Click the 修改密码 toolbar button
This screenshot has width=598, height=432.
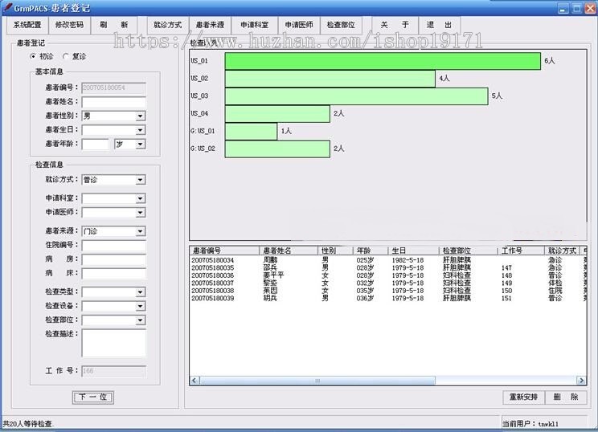[68, 25]
